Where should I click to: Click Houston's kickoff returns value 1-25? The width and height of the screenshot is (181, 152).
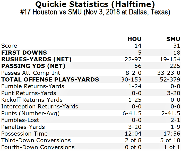(135, 100)
